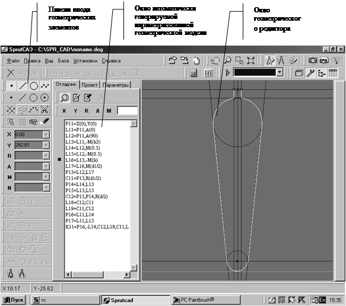The image size is (346, 306).
Task: Toggle the X coordinate mode button
Action: click(64, 111)
